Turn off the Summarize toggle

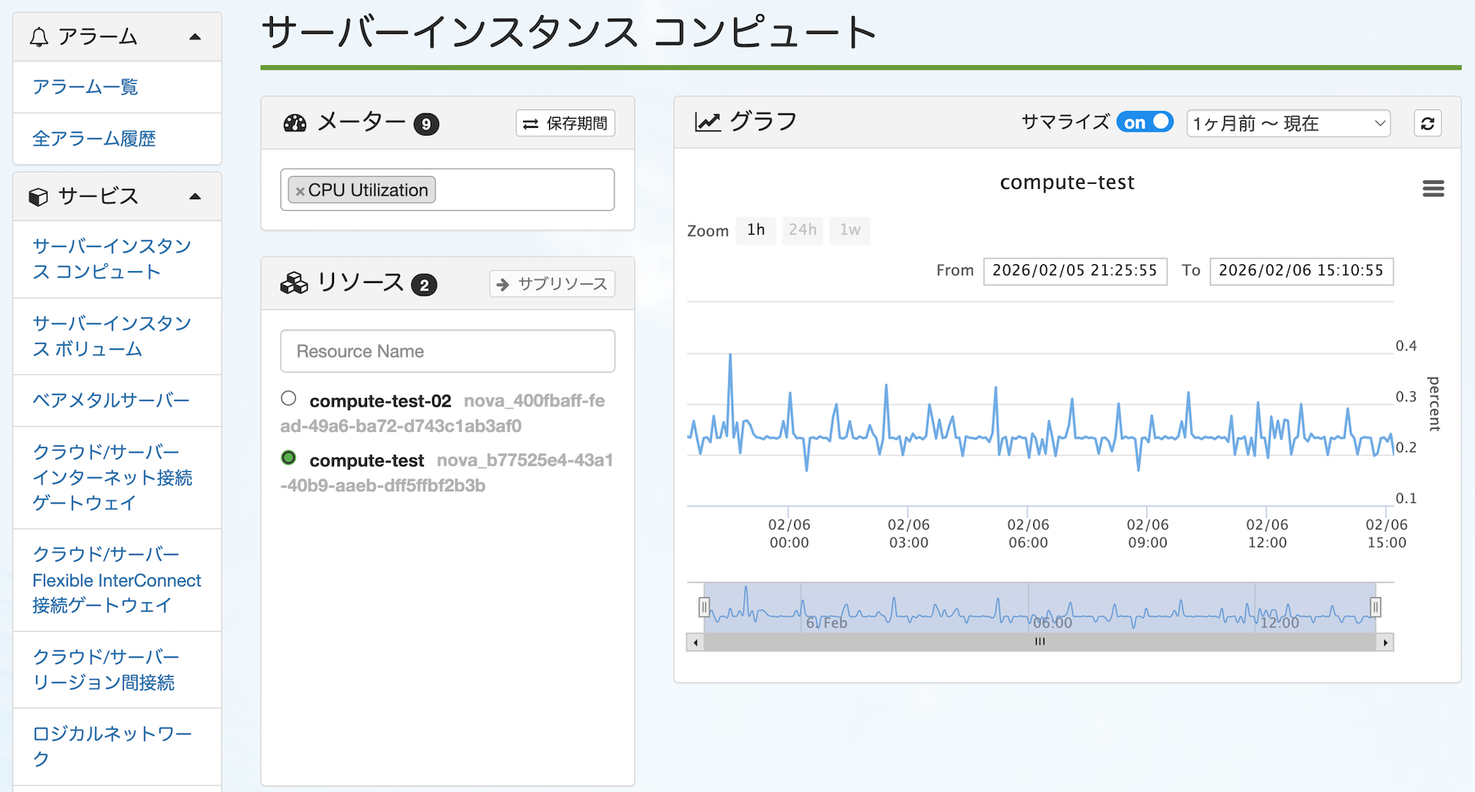(x=1144, y=123)
